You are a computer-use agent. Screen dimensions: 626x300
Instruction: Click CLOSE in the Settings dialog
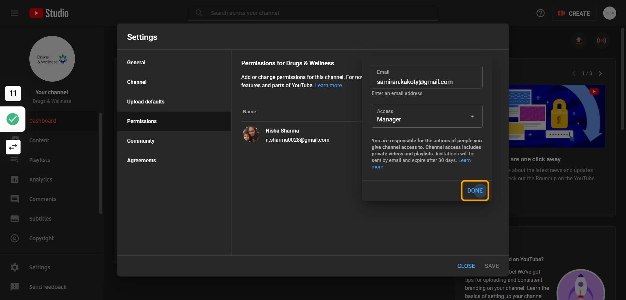466,266
